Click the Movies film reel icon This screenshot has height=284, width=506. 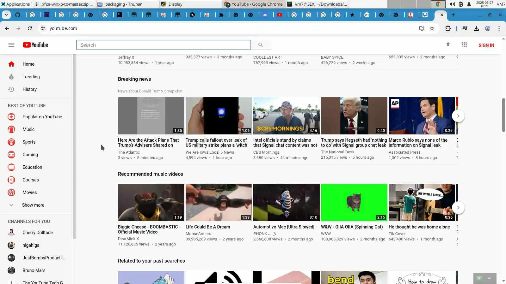(11, 192)
